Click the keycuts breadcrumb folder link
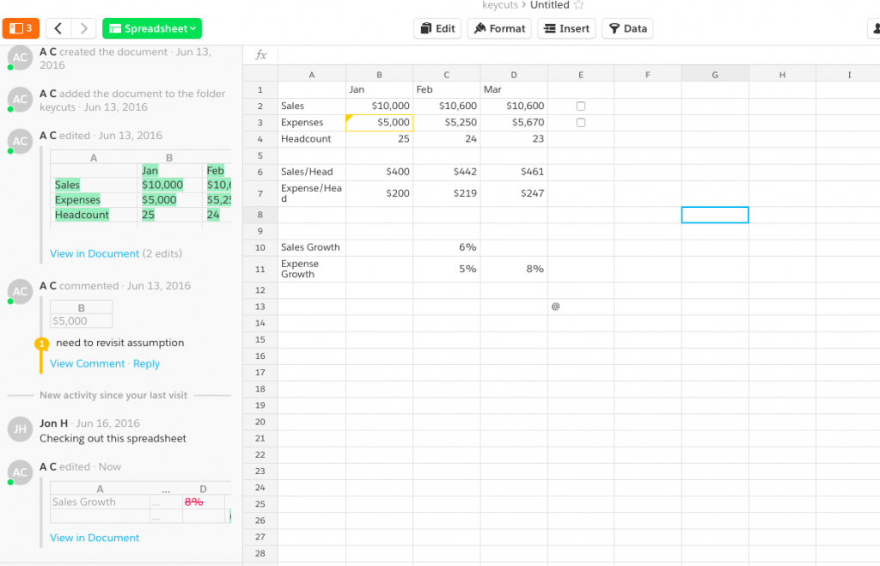Viewport: 880px width, 566px height. tap(500, 5)
